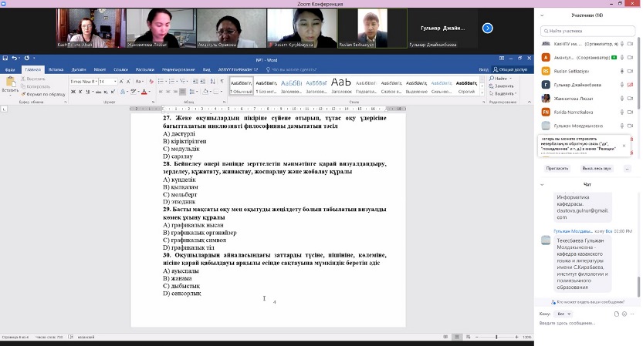Open the Find (Найти) dropdown arrow
The width and height of the screenshot is (643, 346).
513,79
